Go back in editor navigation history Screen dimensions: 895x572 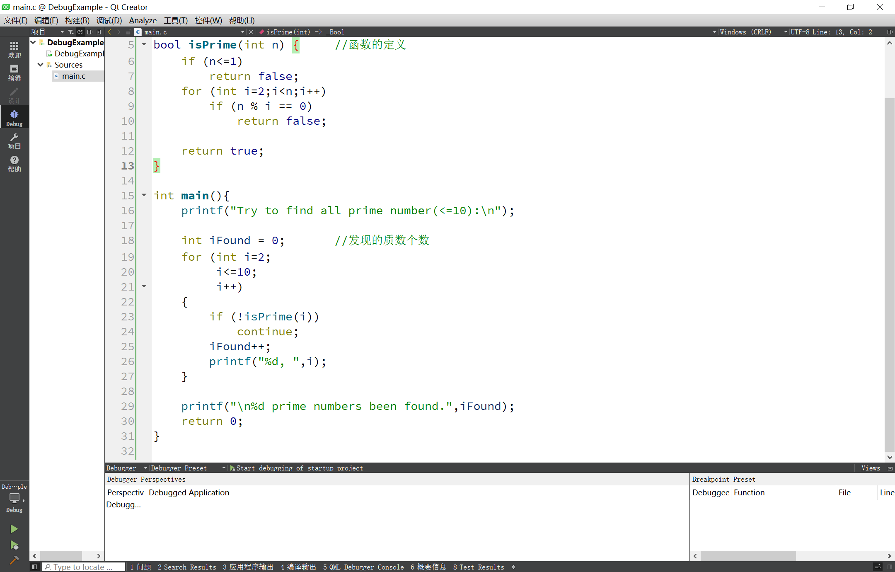[109, 32]
